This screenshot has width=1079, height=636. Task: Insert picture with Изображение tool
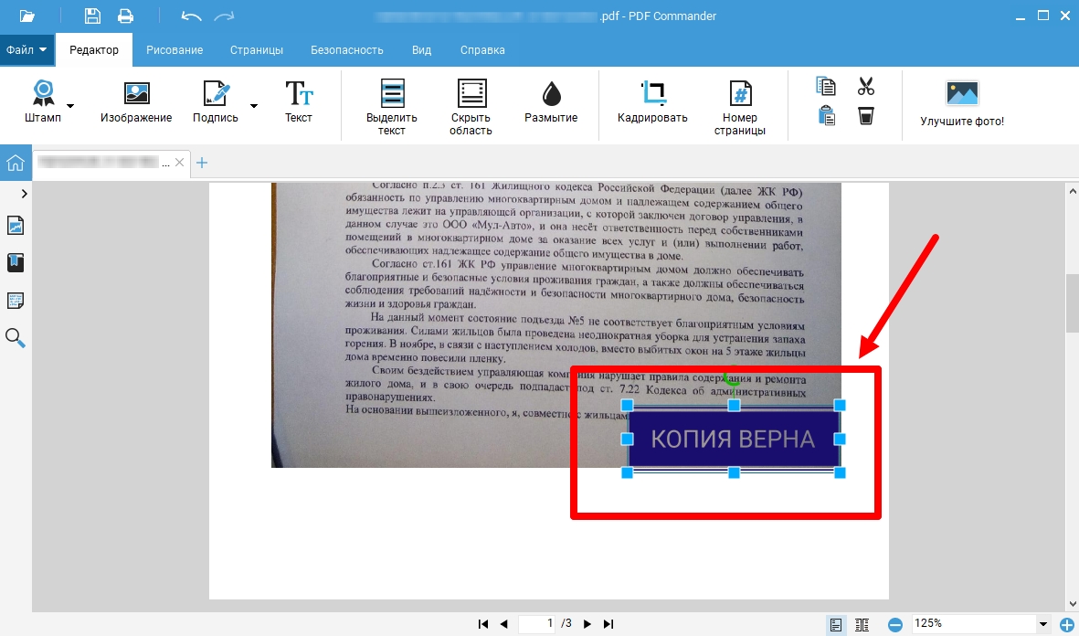[136, 101]
